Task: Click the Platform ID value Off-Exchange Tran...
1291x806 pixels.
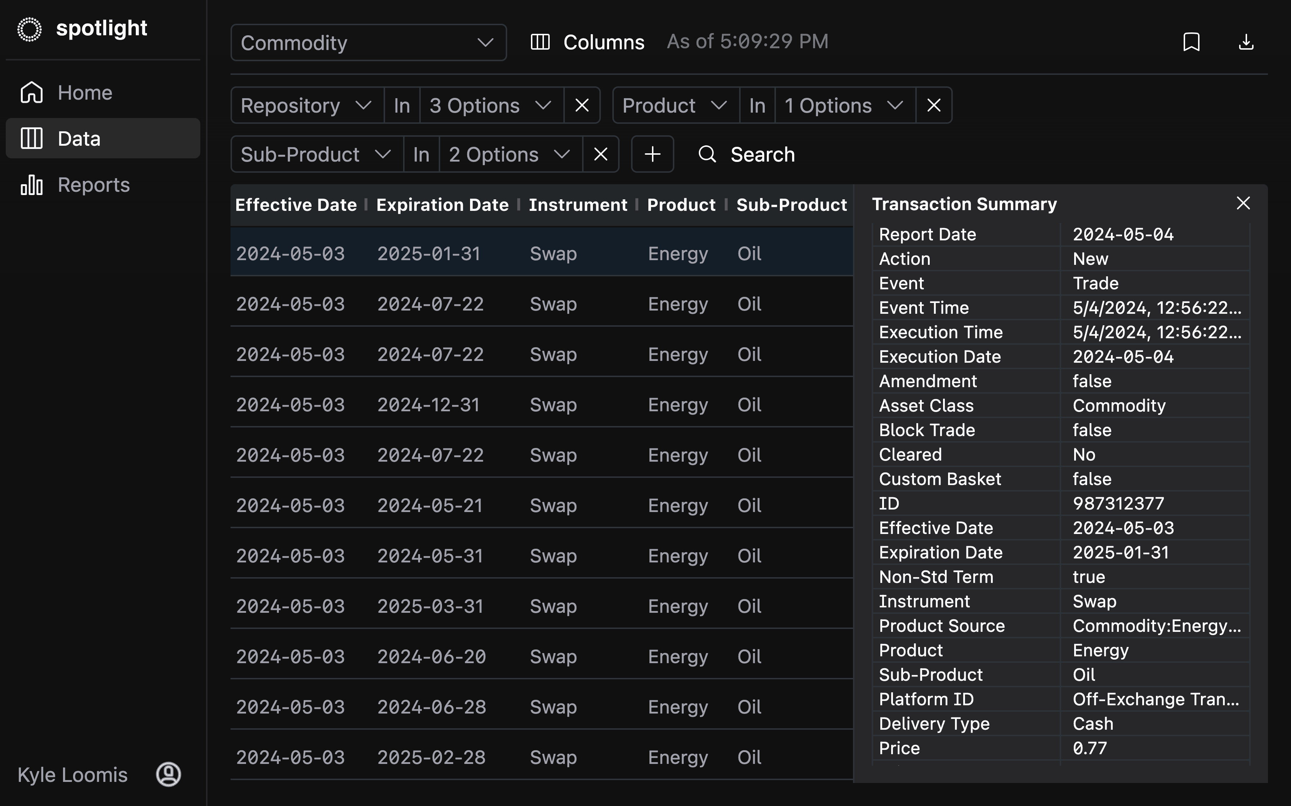Action: pos(1156,699)
